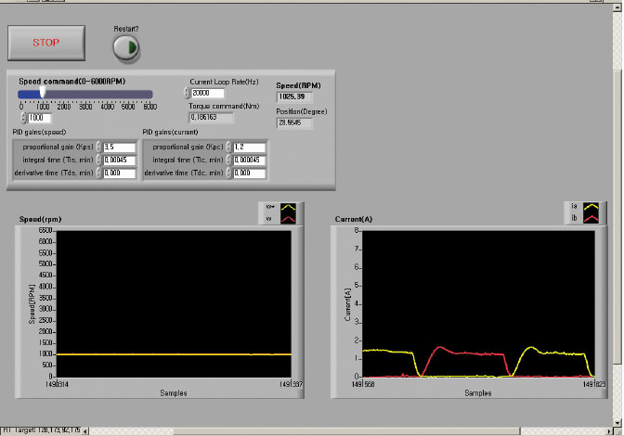This screenshot has width=624, height=436.
Task: Click the Current chart x-axis start value 149|568
Action: (363, 384)
